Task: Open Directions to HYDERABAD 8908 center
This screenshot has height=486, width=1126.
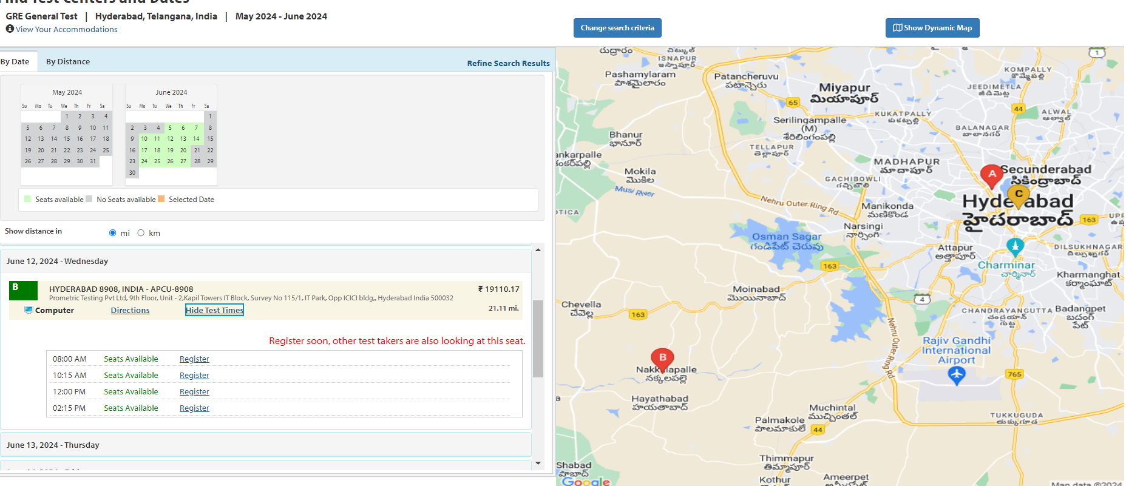Action: (x=130, y=311)
